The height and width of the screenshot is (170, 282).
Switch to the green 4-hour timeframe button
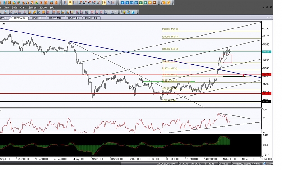[145, 3]
